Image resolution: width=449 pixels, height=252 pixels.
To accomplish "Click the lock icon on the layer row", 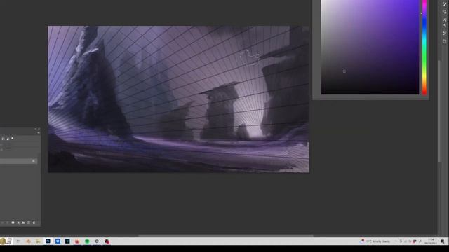I will [x=34, y=161].
